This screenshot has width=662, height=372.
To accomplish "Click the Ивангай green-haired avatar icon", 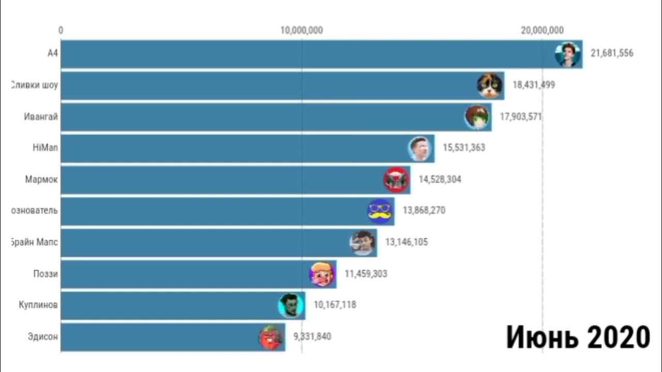I will [477, 117].
